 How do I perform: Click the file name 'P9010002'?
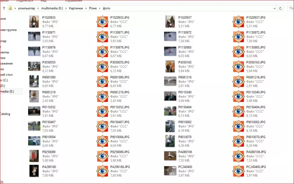[x=185, y=122]
